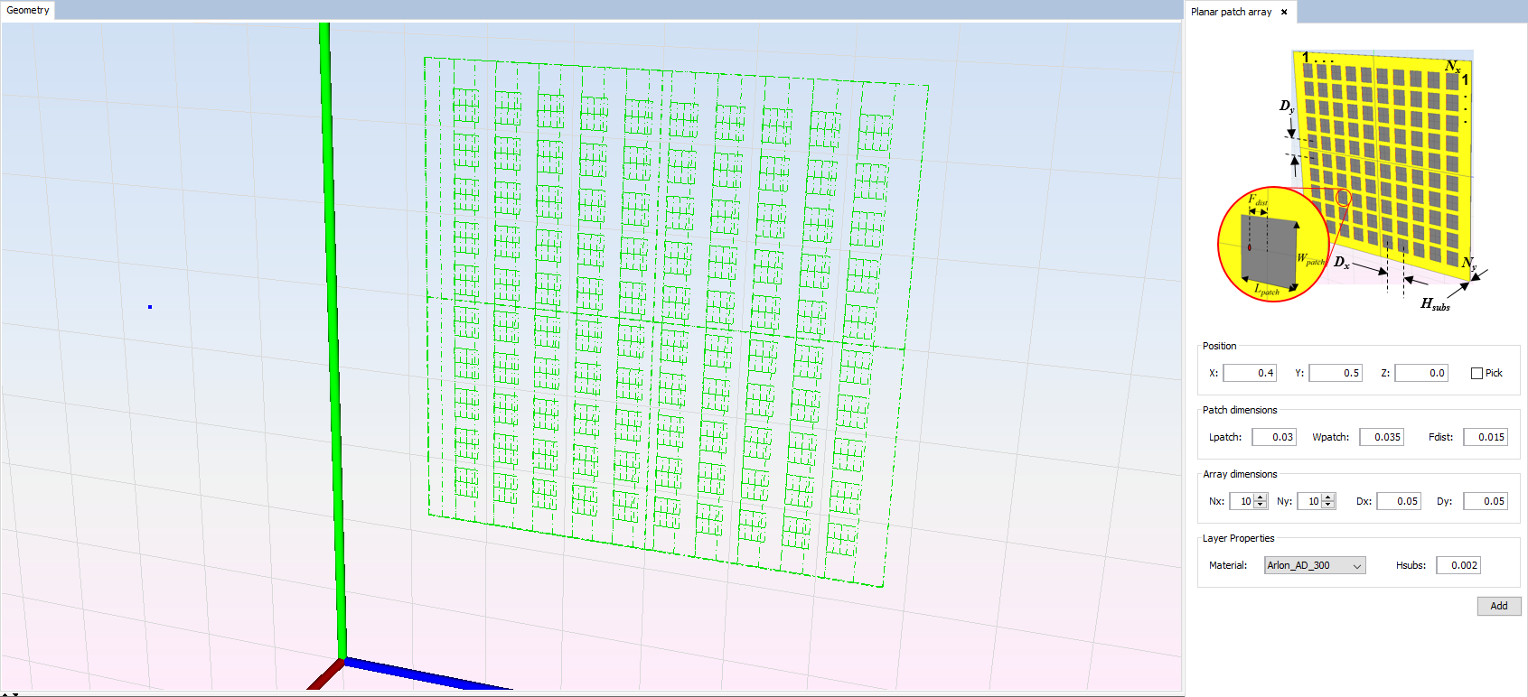The image size is (1528, 697).
Task: Click the Hsubs thickness field
Action: pos(1458,565)
